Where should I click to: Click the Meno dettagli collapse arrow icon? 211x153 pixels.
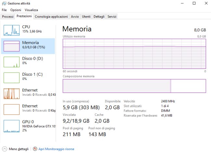tap(4, 149)
